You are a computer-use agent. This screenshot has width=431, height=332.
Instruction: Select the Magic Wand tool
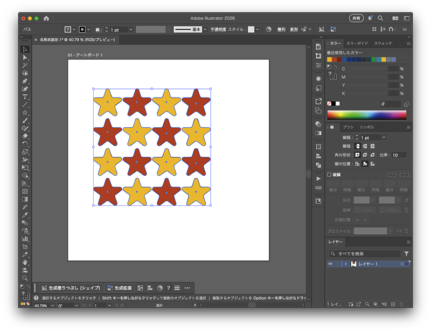point(25,65)
